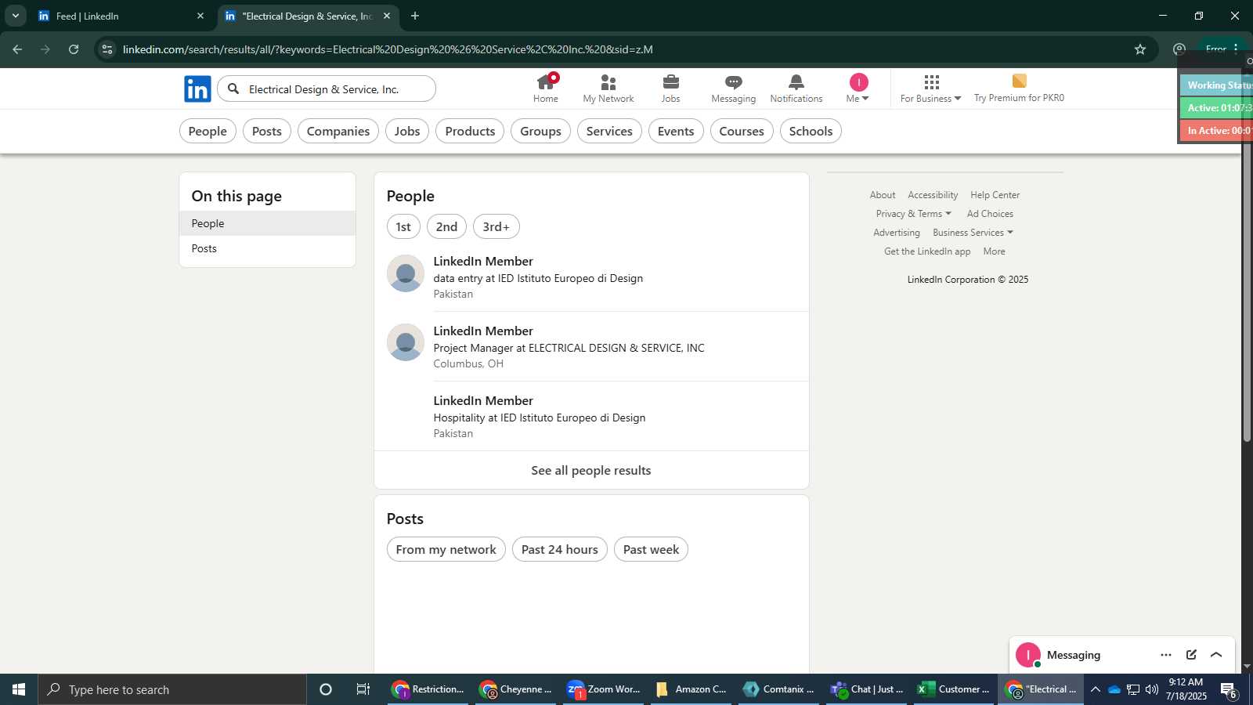The image size is (1253, 705).
Task: Switch to Feed | LinkedIn tab
Action: coord(121,16)
